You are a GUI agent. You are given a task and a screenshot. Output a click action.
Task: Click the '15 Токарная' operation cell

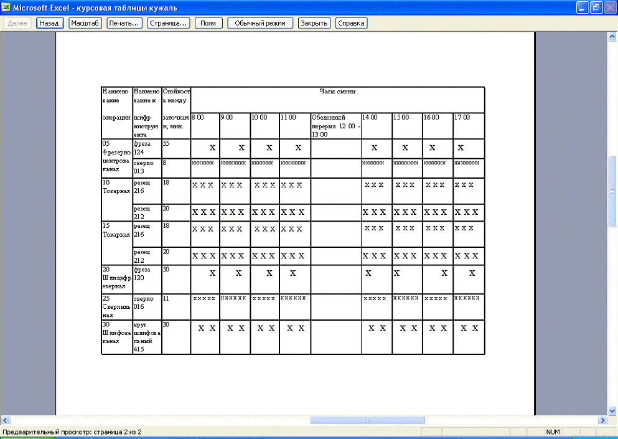117,243
